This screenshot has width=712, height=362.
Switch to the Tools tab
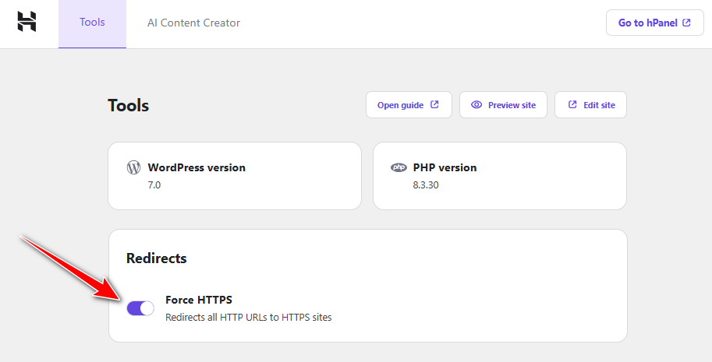coord(92,23)
